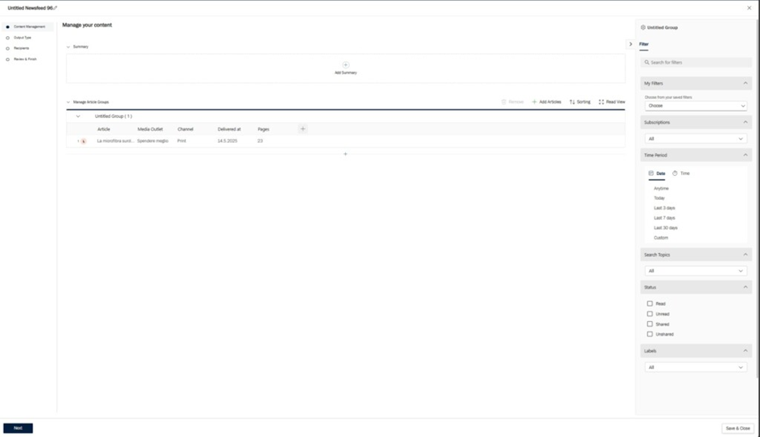760x437 pixels.
Task: Check the Read status checkbox
Action: [650, 304]
